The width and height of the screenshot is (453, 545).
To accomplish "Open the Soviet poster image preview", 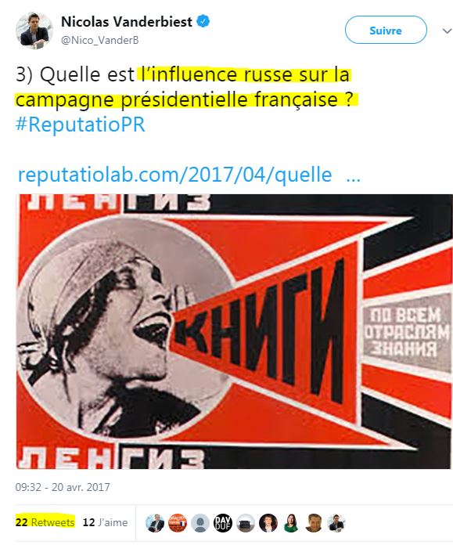I will coord(235,331).
